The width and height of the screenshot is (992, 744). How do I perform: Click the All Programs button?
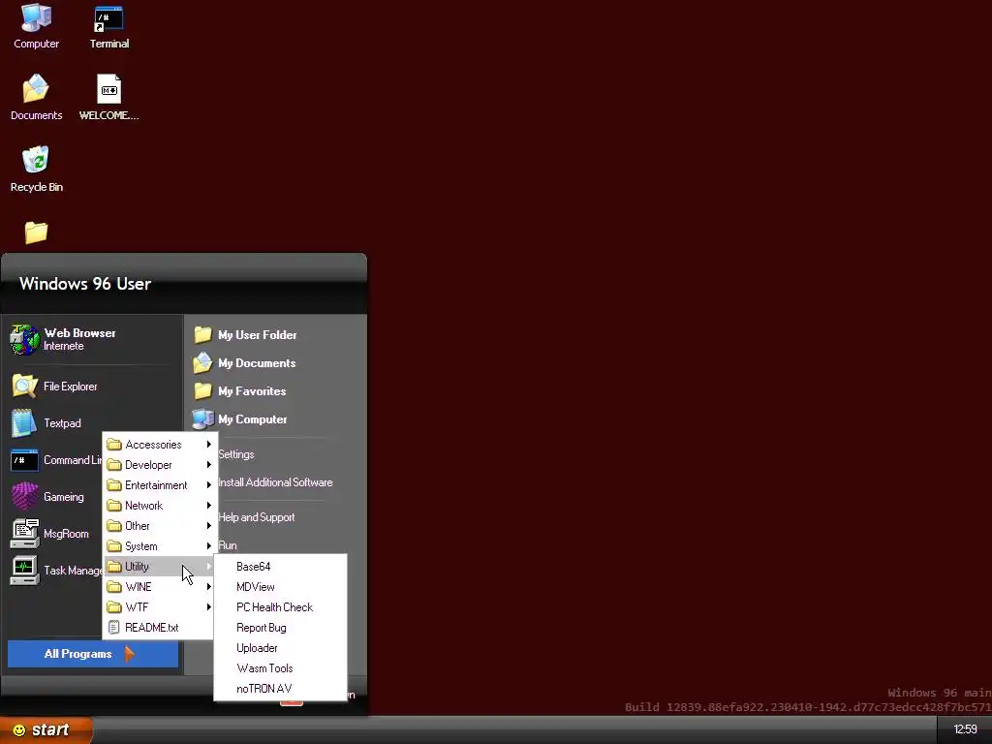[93, 654]
